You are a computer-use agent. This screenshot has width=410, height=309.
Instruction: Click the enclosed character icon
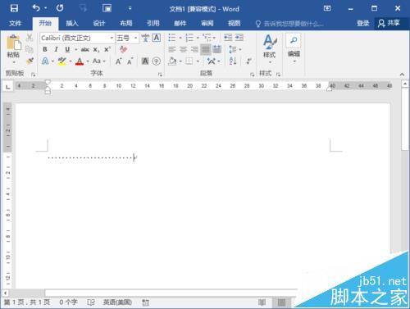click(157, 61)
